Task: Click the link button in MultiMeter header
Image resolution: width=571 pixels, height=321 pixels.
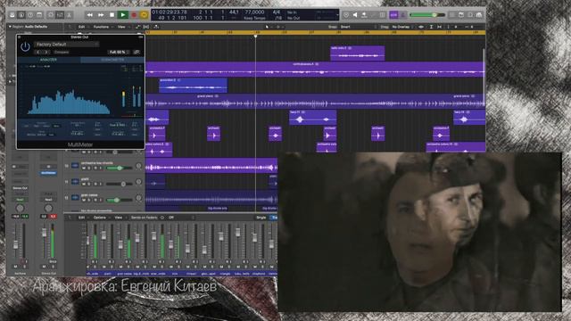Action: coord(137,52)
